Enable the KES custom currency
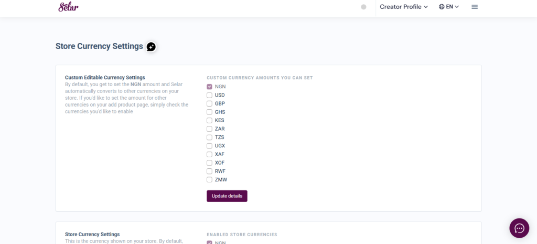 209,120
